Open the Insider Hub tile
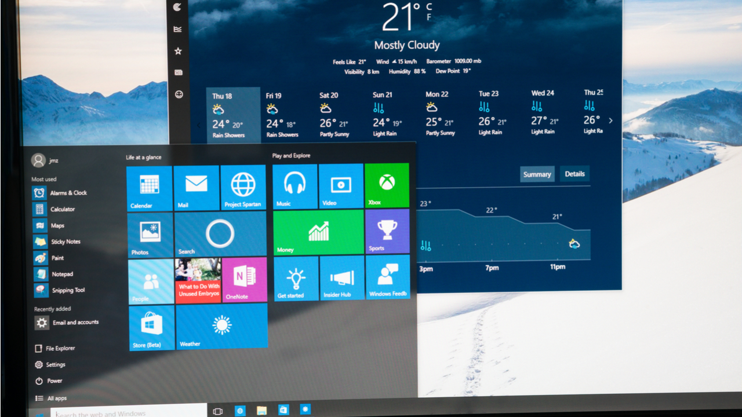 (x=341, y=278)
